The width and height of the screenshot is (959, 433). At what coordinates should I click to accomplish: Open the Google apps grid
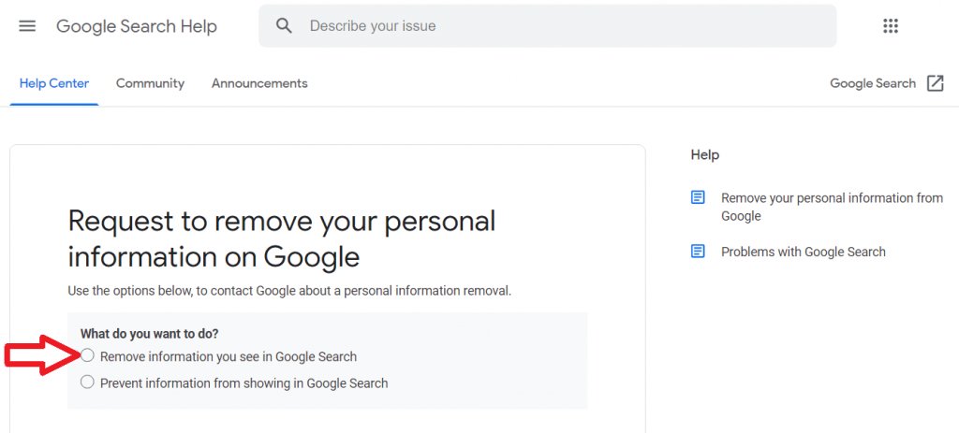891,26
